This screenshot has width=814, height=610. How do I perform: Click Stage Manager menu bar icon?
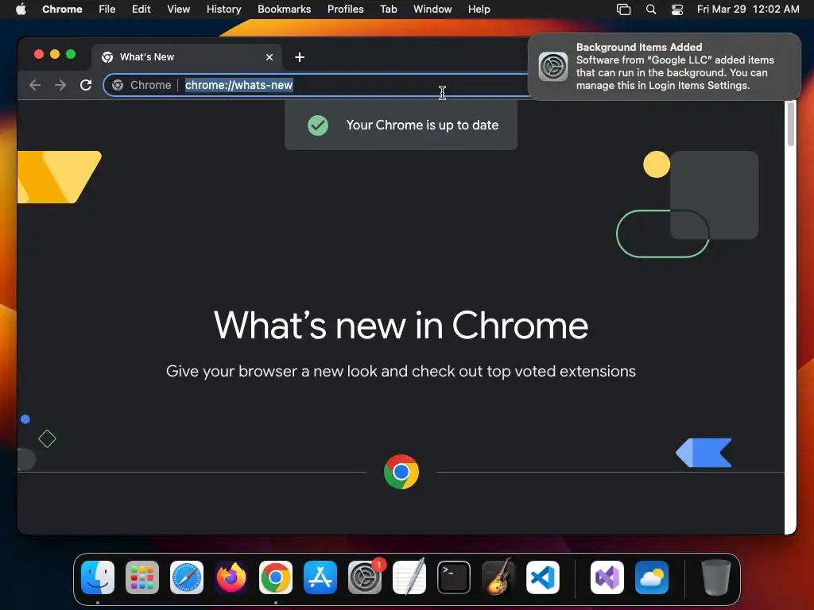[623, 9]
